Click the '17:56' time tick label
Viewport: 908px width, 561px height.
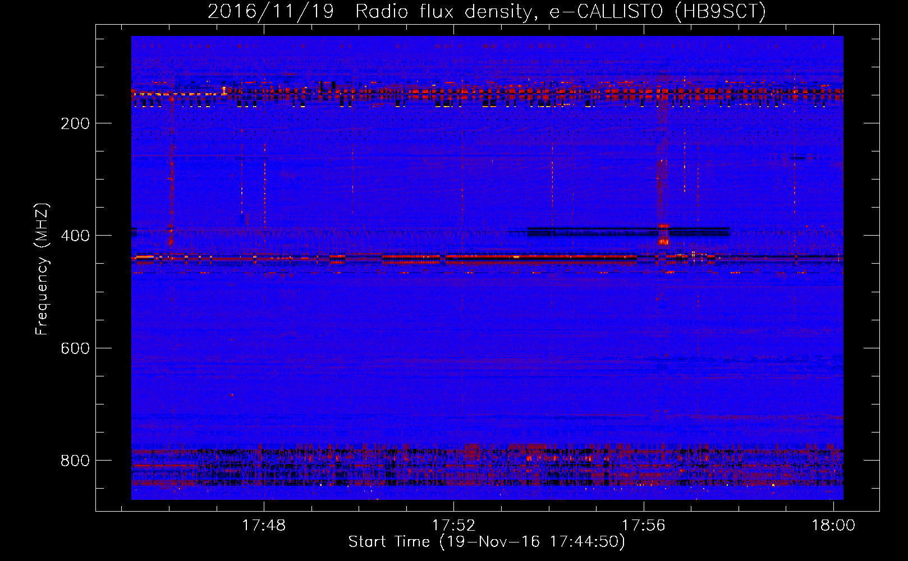tap(644, 525)
